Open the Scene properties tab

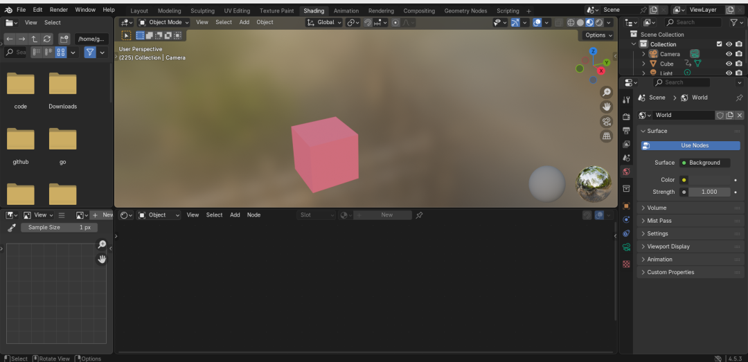click(x=626, y=158)
